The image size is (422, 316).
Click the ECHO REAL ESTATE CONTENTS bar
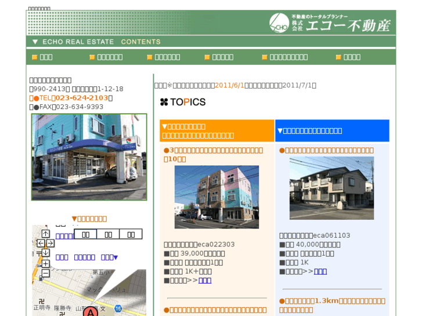211,42
